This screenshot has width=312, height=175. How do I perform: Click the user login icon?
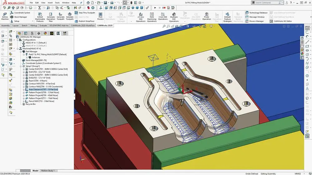coord(287,2)
